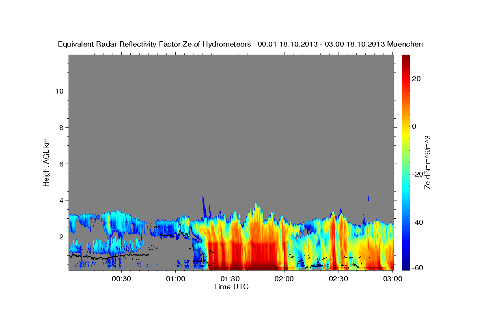
Task: Click the colorbar label '-60'
Action: click(x=418, y=267)
